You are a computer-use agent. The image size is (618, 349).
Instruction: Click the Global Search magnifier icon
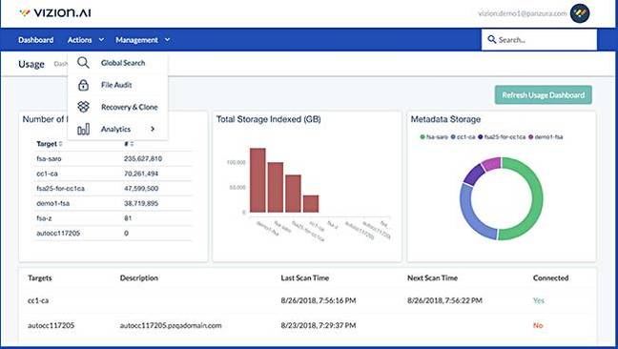click(83, 63)
